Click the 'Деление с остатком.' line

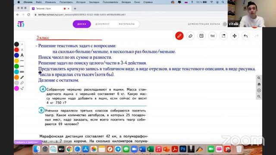[x=59, y=80]
